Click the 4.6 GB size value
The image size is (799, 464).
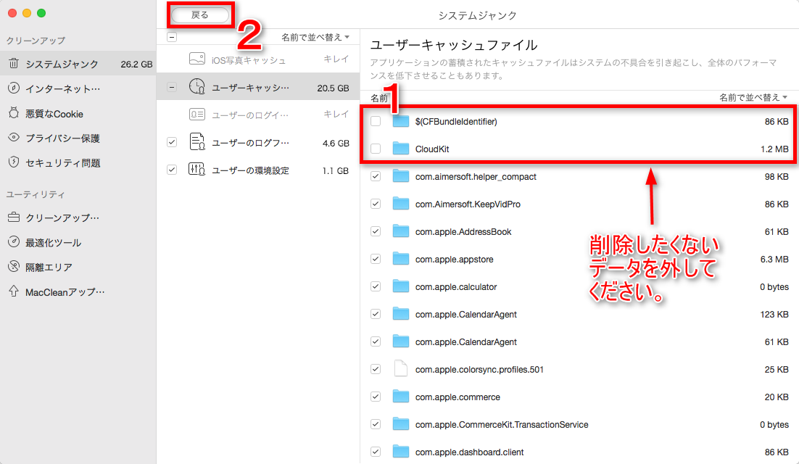[336, 143]
